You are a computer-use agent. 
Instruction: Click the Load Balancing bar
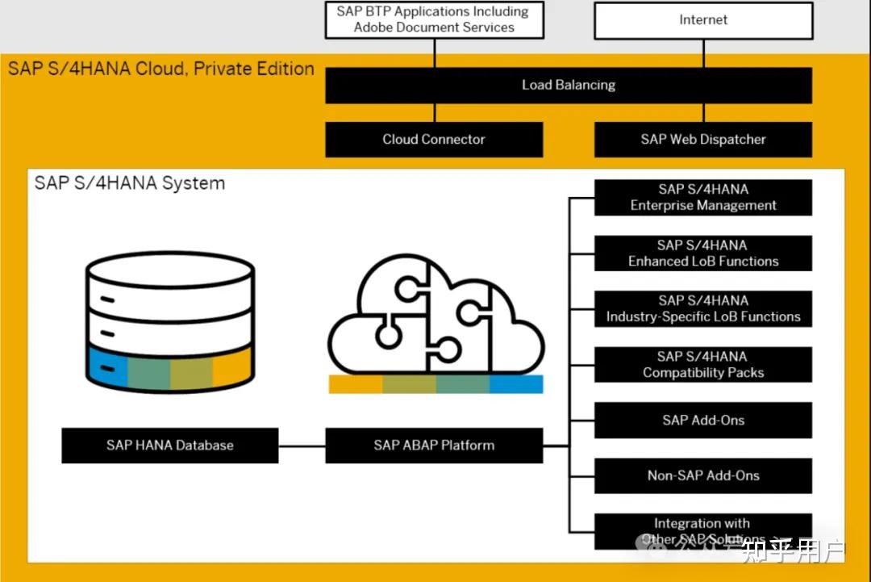(568, 85)
